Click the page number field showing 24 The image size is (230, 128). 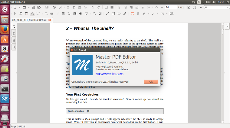pyautogui.click(x=171, y=7)
